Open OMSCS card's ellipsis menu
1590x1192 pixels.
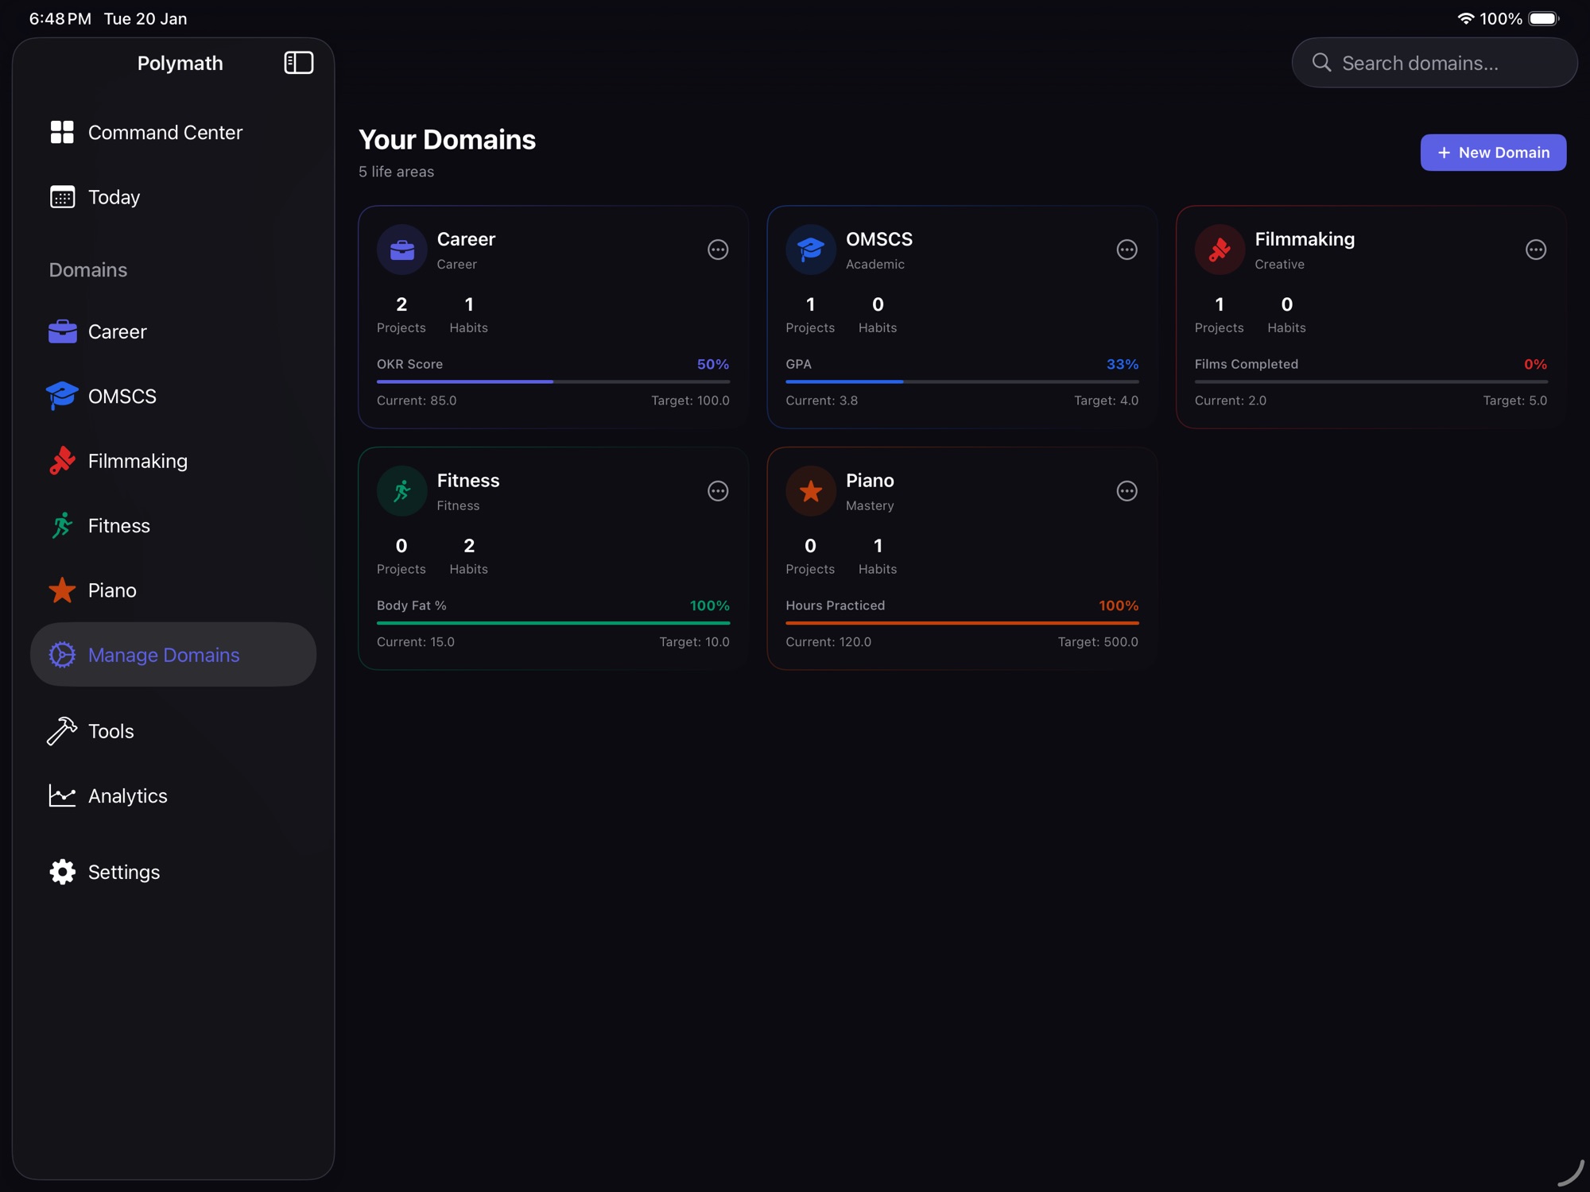click(1127, 250)
